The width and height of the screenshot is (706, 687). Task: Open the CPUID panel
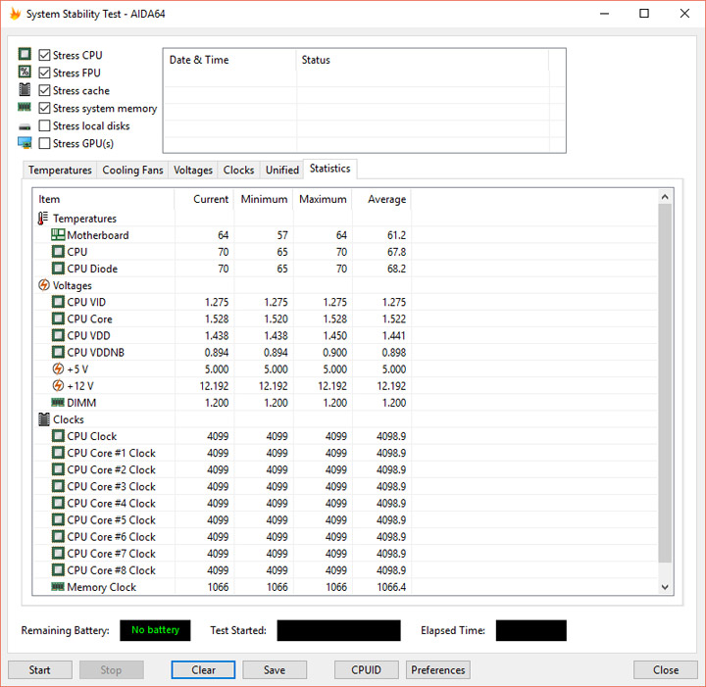coord(366,670)
